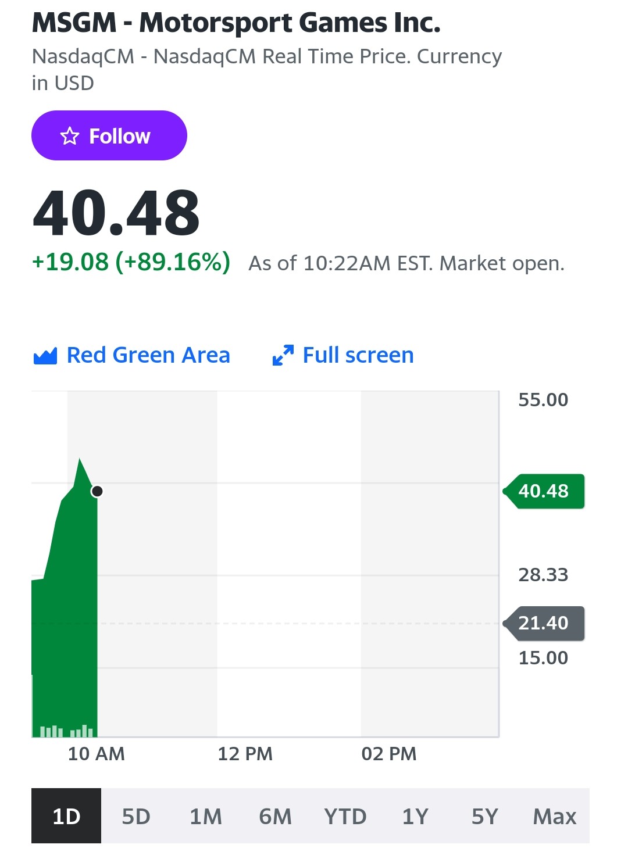Click the 15.00 y-axis label

coord(543,658)
